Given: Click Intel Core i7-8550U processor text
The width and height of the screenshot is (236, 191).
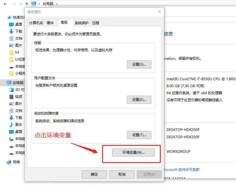Looking at the screenshot, I should point(201,79).
